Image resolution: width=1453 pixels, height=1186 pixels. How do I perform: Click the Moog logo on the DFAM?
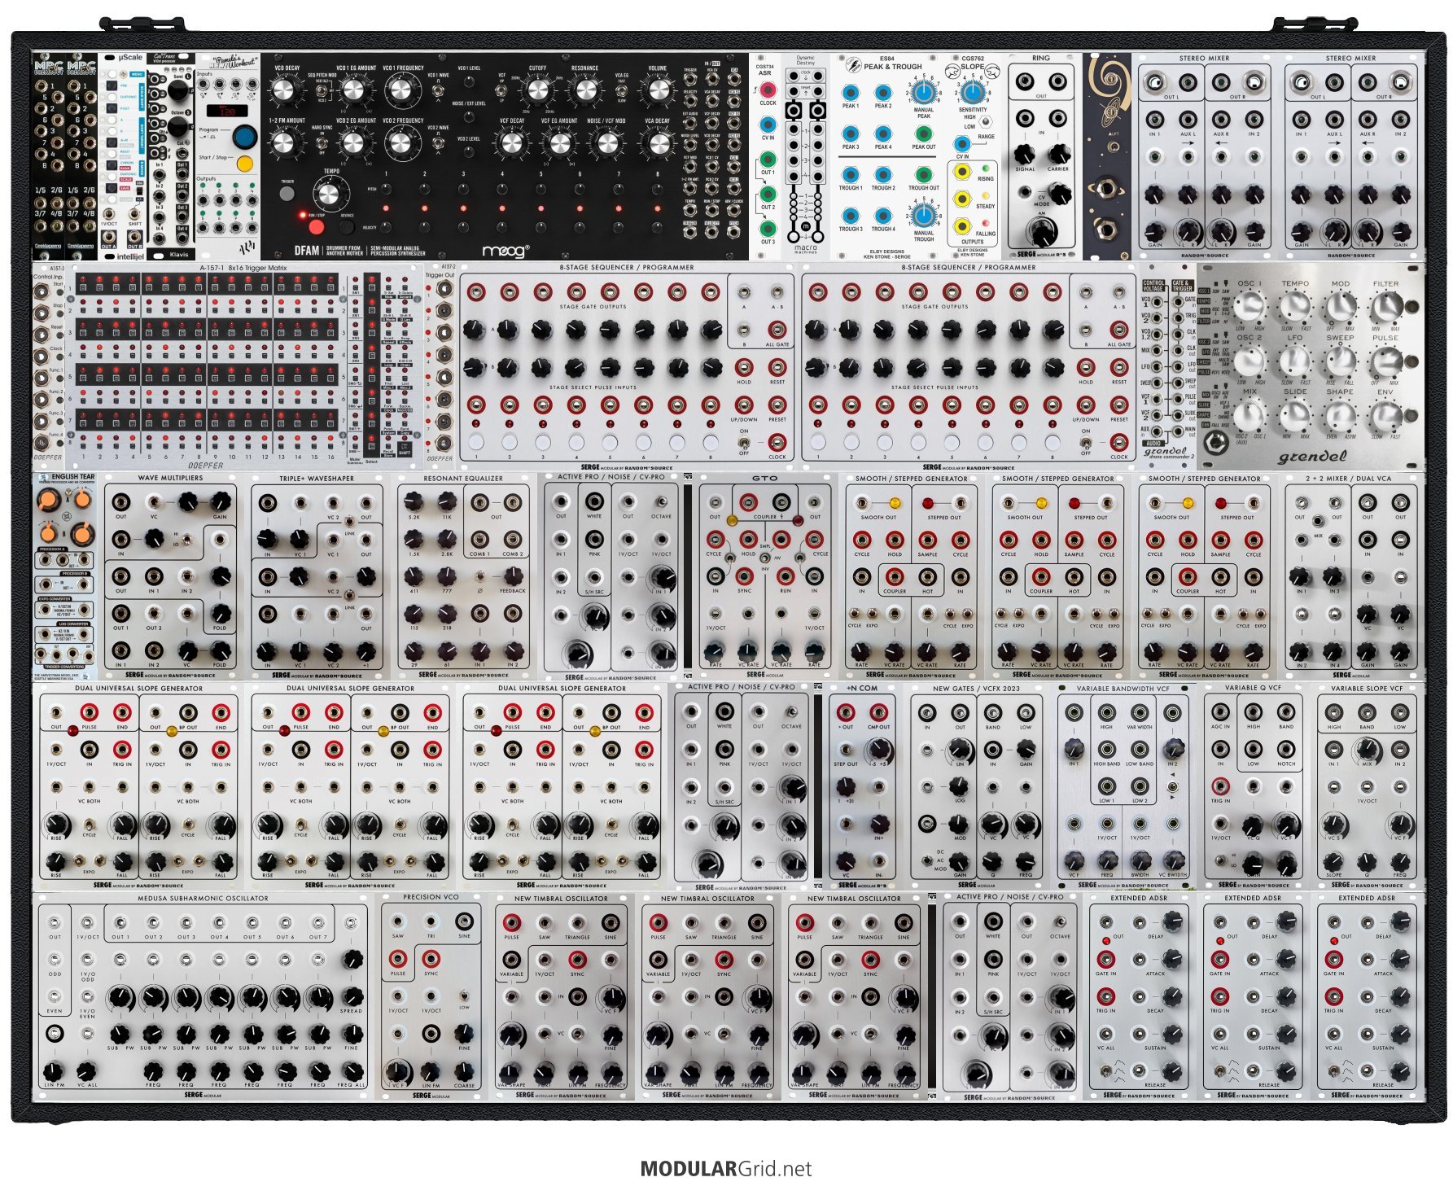tap(505, 250)
